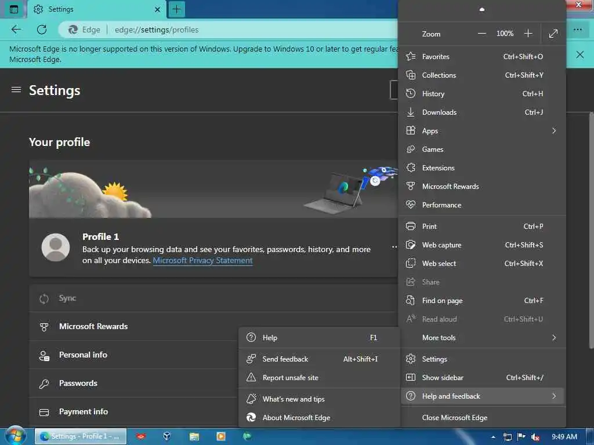
Task: Click the Web capture icon
Action: coord(411,245)
